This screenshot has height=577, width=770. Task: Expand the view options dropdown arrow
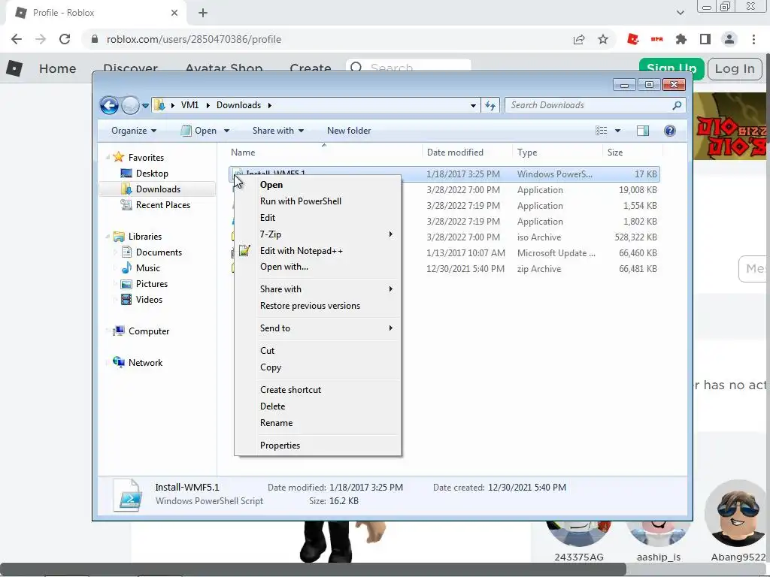[618, 131]
